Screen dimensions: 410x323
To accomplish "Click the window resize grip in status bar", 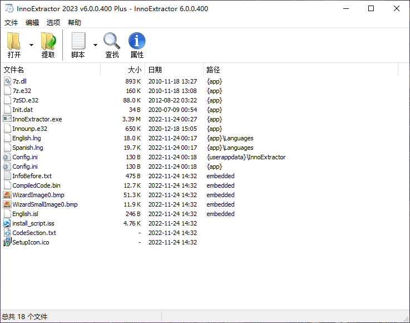I will [406, 319].
